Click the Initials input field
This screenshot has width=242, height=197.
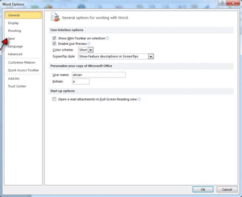(81, 82)
